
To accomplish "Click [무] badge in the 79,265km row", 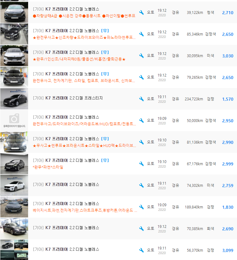I will point(105,74).
